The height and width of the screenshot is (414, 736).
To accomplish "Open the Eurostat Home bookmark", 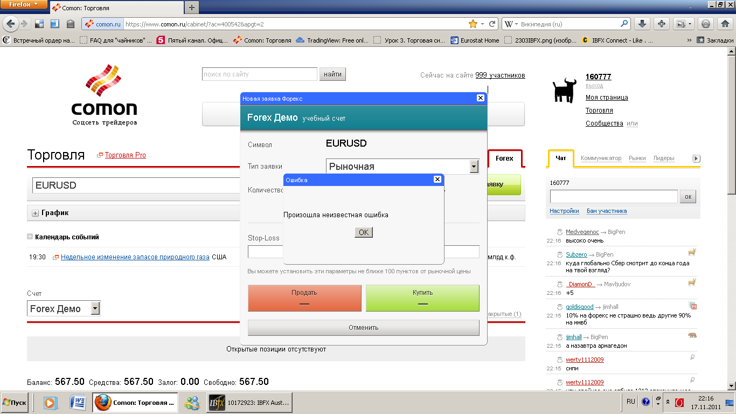I will pyautogui.click(x=475, y=40).
